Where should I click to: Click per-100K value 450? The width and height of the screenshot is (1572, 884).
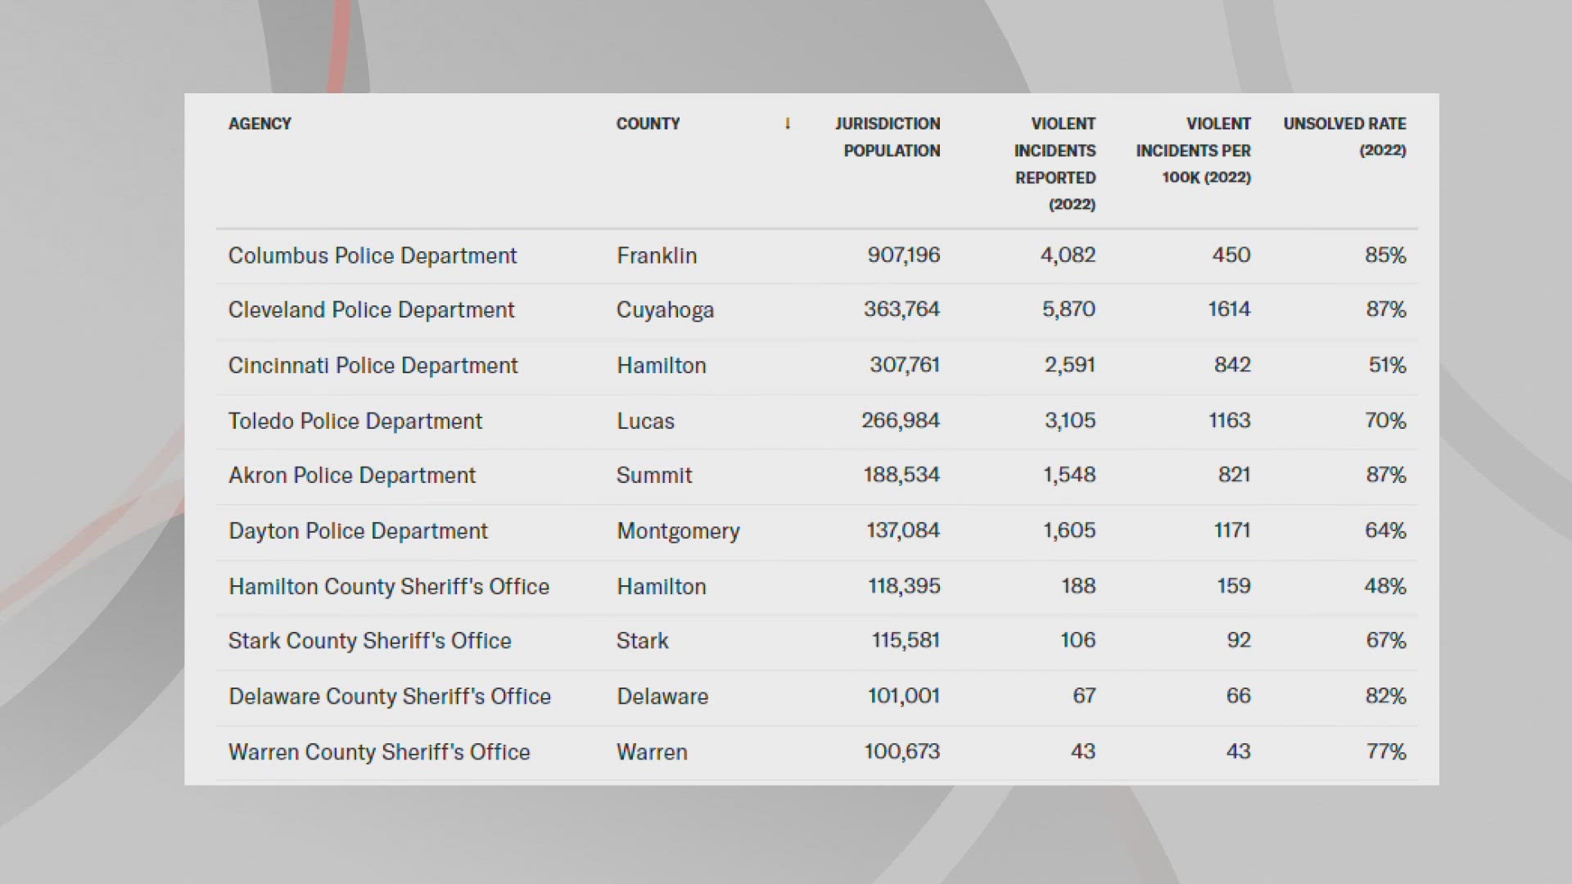pyautogui.click(x=1231, y=255)
